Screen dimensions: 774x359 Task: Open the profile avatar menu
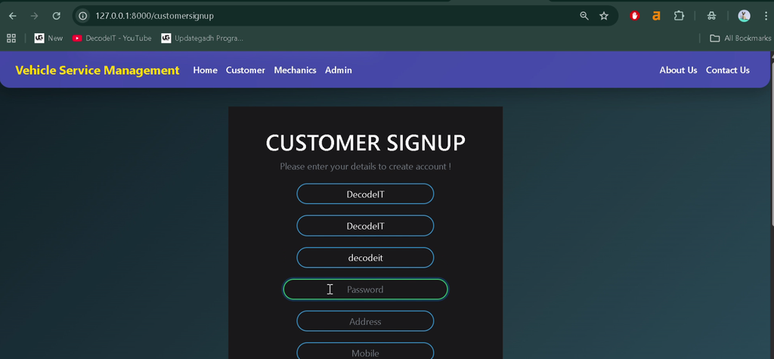(744, 16)
